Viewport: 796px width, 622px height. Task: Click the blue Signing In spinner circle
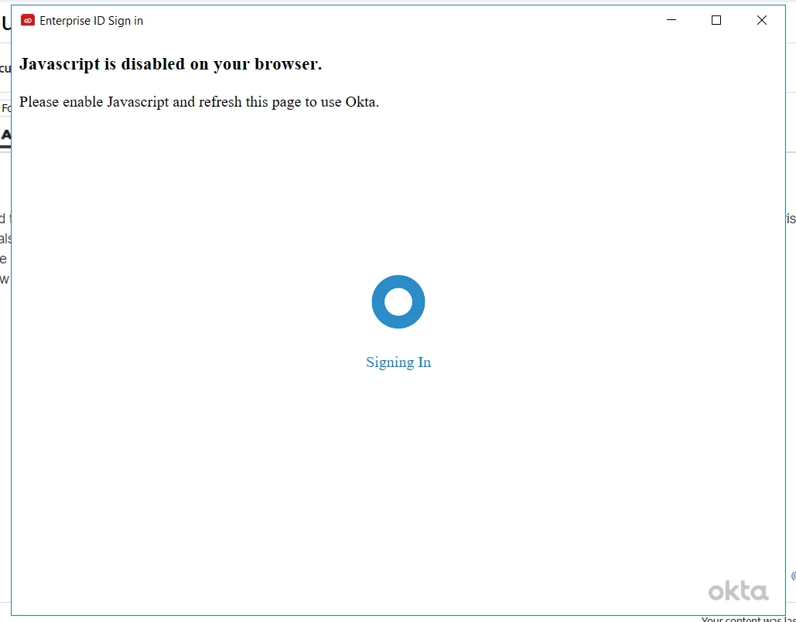tap(398, 301)
